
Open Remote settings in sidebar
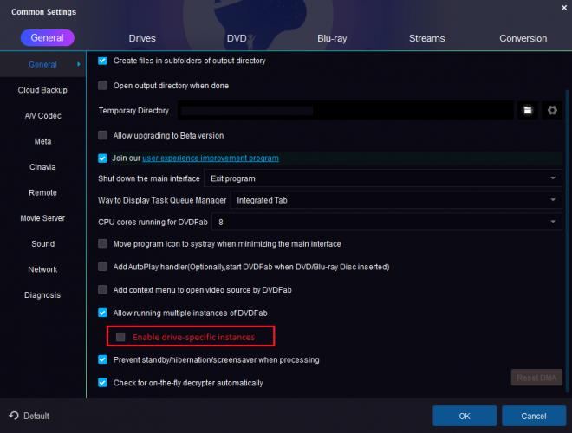pos(42,192)
